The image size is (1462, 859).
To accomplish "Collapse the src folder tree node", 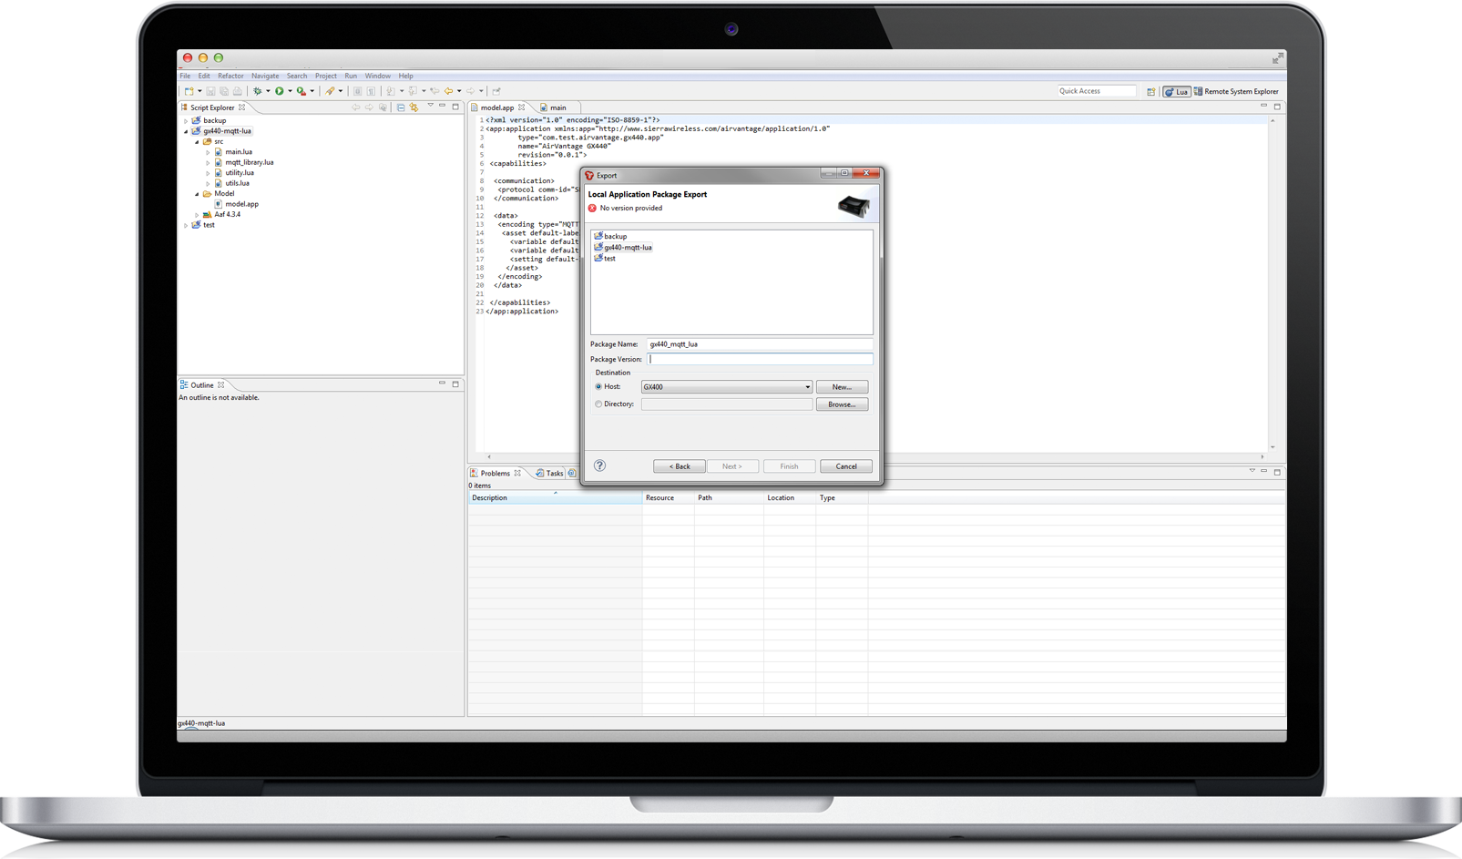I will pos(197,142).
